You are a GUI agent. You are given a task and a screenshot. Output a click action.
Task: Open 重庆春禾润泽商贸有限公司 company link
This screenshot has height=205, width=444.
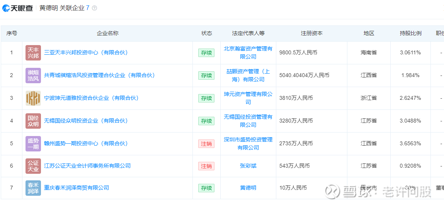tap(77, 188)
